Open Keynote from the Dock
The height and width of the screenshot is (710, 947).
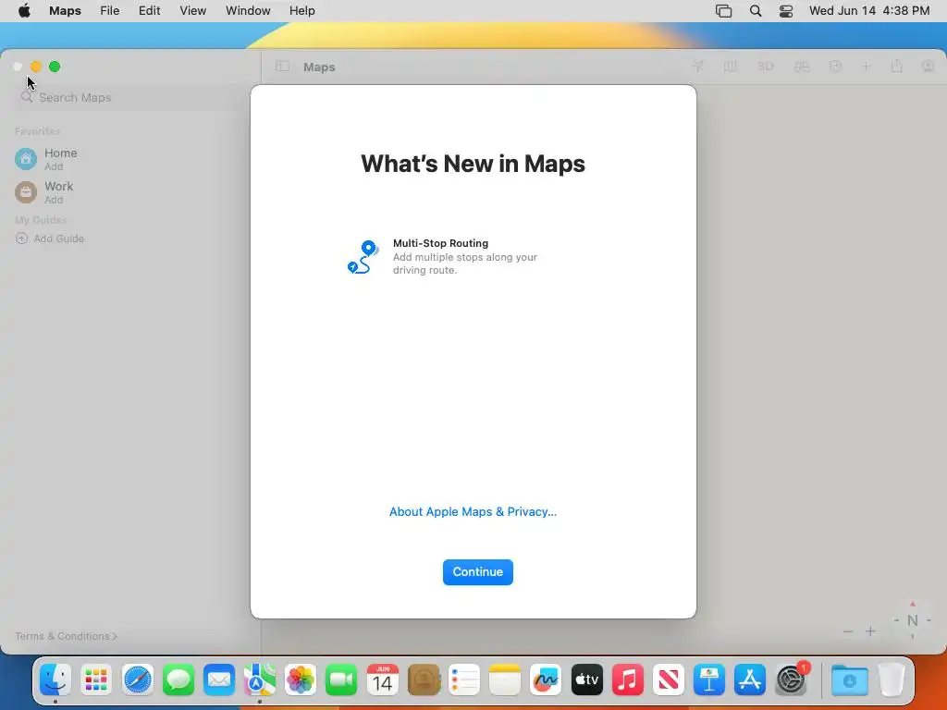[709, 680]
